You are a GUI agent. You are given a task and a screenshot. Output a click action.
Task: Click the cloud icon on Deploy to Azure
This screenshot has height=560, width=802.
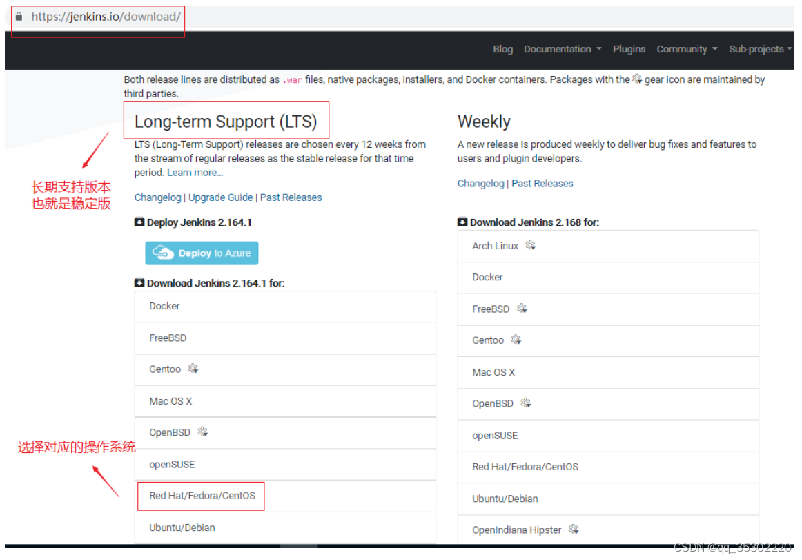tap(163, 252)
